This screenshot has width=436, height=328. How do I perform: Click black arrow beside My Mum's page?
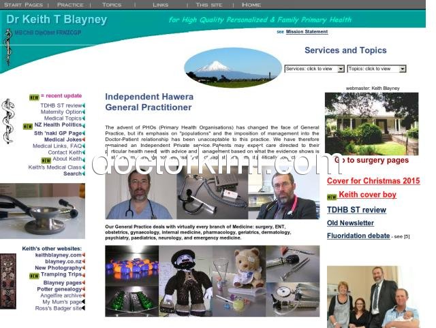(x=83, y=302)
